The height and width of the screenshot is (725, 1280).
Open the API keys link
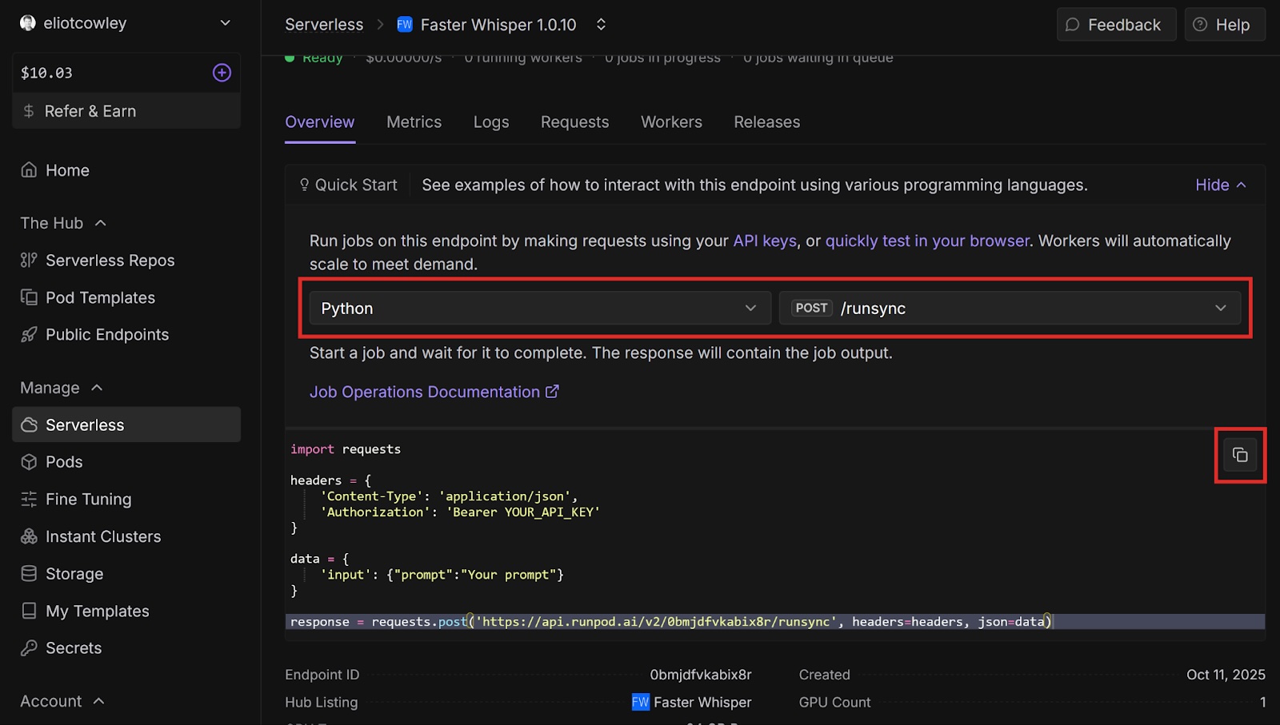(765, 241)
